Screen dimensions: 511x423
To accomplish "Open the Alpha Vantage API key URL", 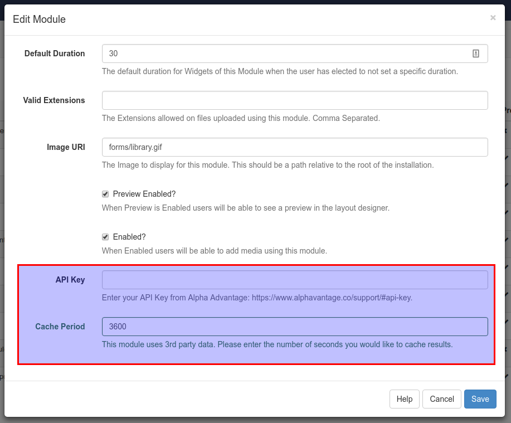I will click(x=332, y=298).
